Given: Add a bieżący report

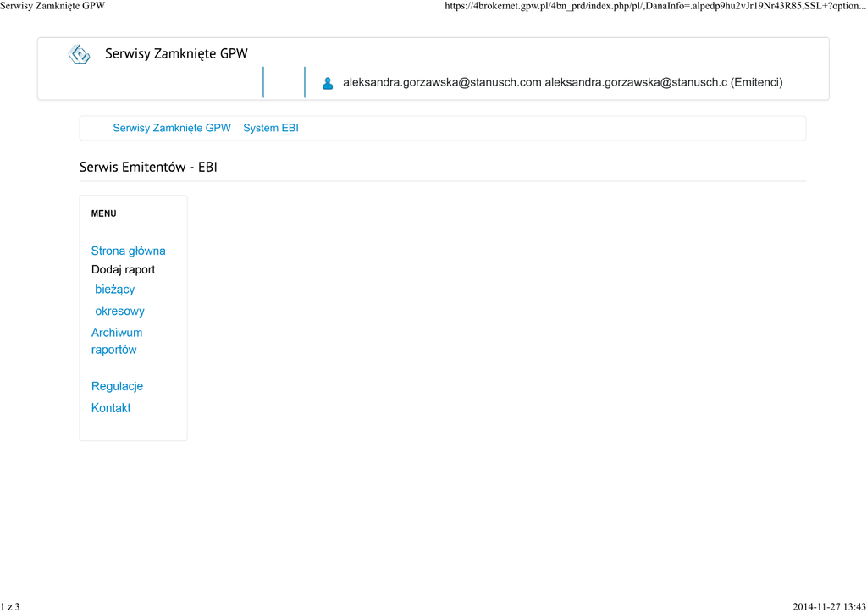Looking at the screenshot, I should pyautogui.click(x=114, y=290).
